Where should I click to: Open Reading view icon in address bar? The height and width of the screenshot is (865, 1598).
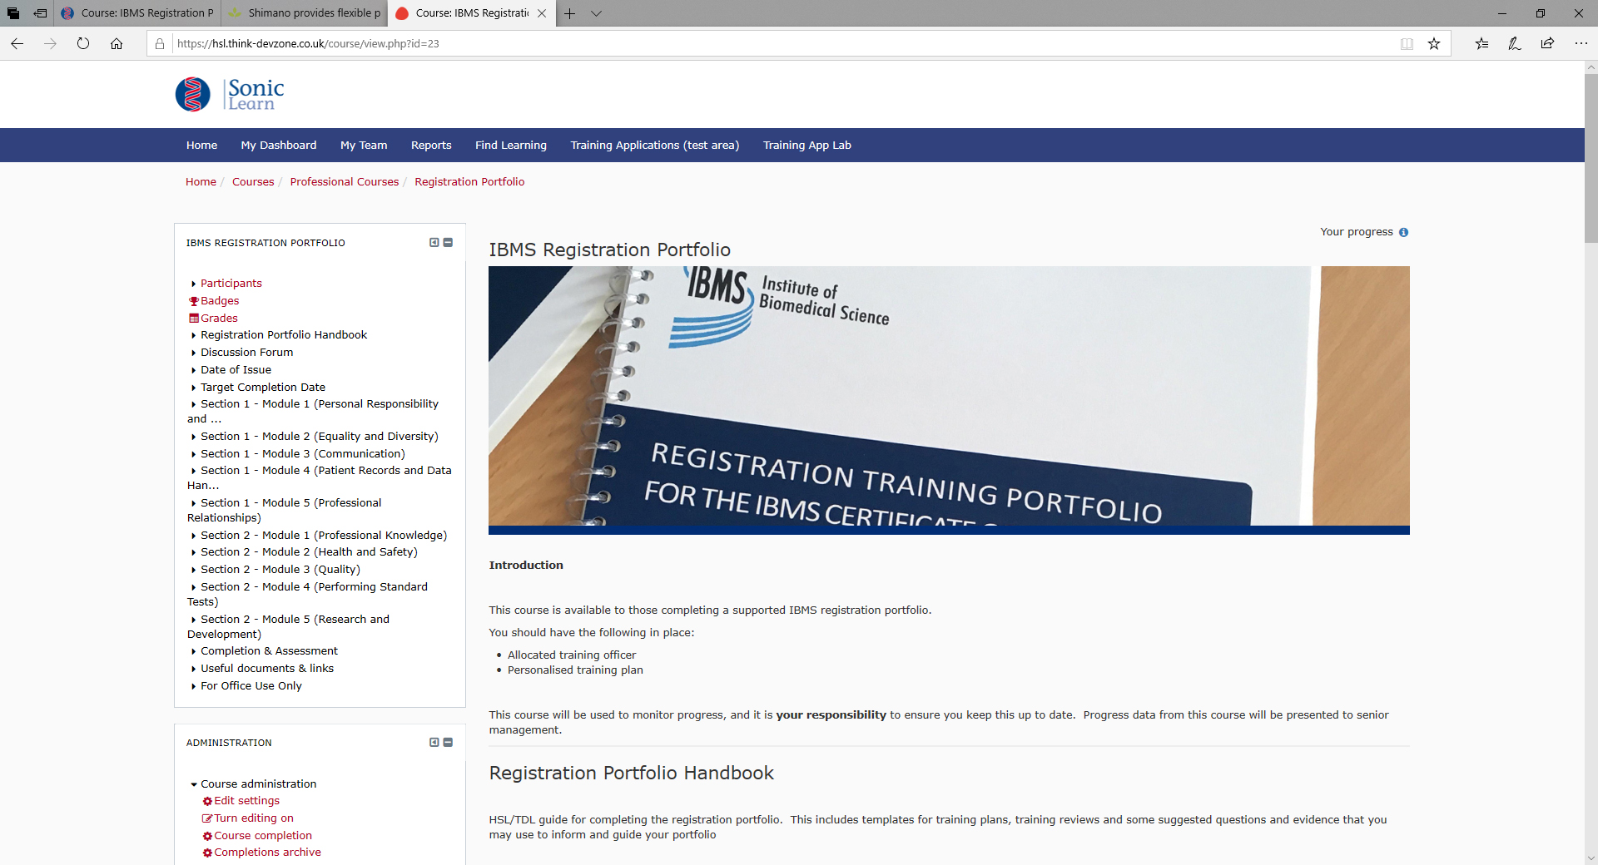coord(1407,44)
